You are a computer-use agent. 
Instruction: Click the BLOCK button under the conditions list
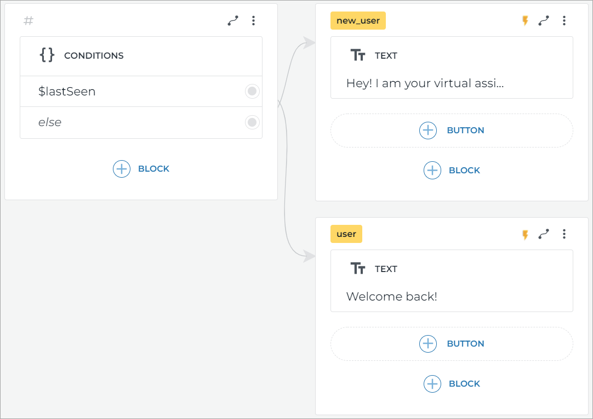pyautogui.click(x=141, y=168)
